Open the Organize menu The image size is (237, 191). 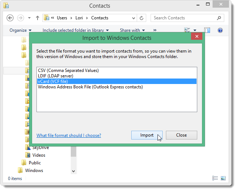(20, 30)
